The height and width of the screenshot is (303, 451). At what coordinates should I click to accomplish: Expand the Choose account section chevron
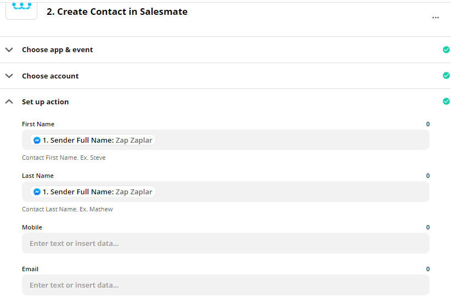coord(9,76)
